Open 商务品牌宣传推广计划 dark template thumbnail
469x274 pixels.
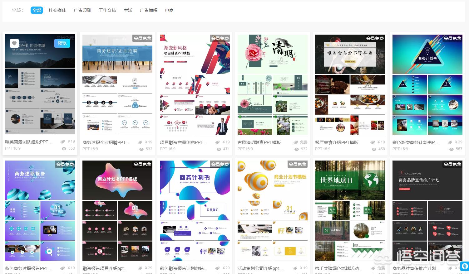pos(427,211)
